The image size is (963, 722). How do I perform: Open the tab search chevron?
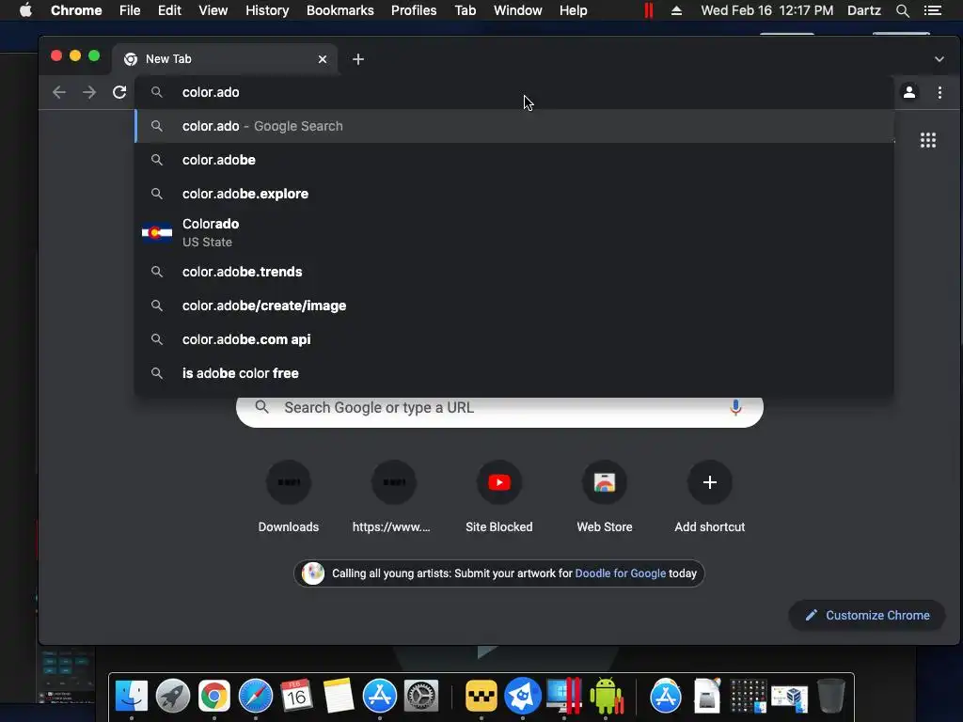[939, 59]
